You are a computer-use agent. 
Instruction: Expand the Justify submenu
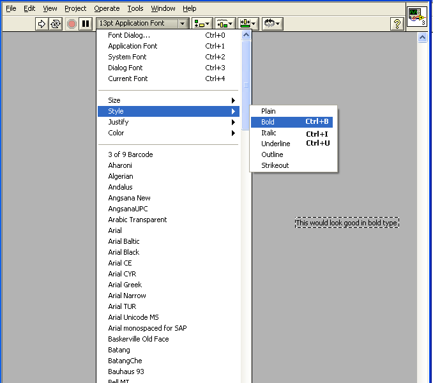click(x=167, y=122)
